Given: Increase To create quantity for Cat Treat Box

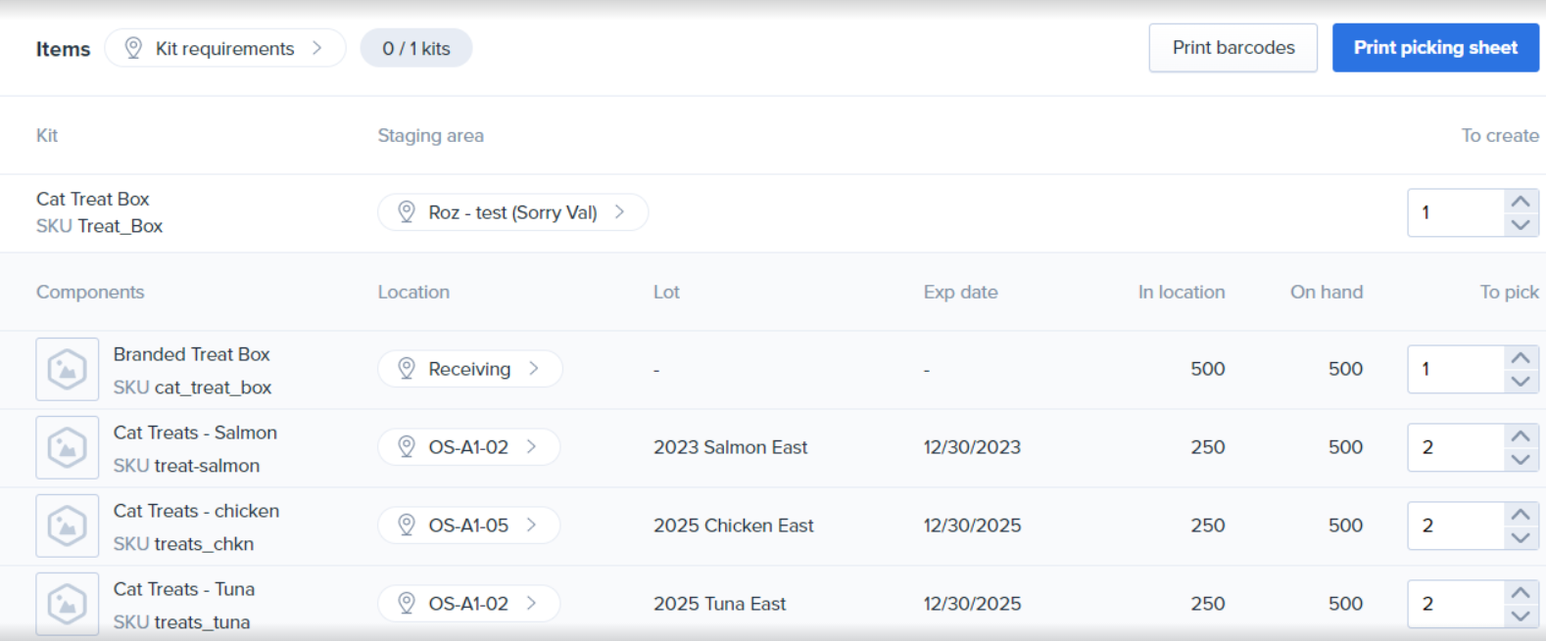Looking at the screenshot, I should click(x=1520, y=202).
